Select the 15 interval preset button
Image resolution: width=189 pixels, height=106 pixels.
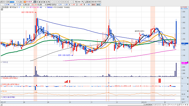[61, 2]
